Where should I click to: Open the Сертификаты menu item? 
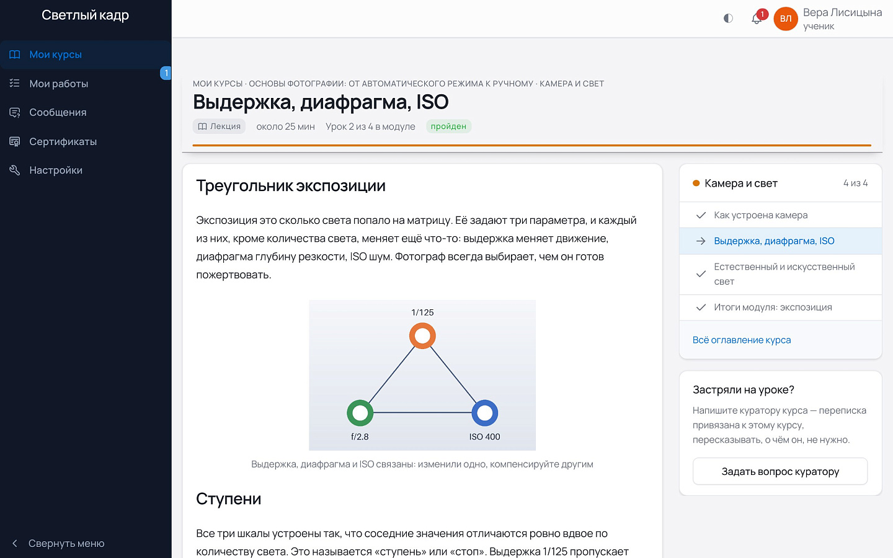coord(86,141)
